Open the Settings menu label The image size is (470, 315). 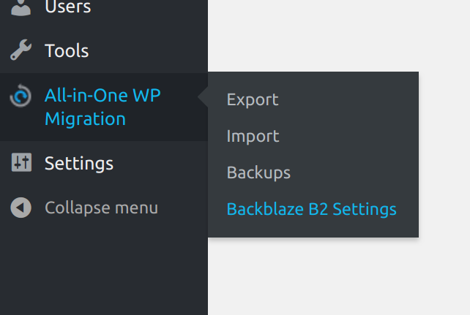(x=79, y=163)
